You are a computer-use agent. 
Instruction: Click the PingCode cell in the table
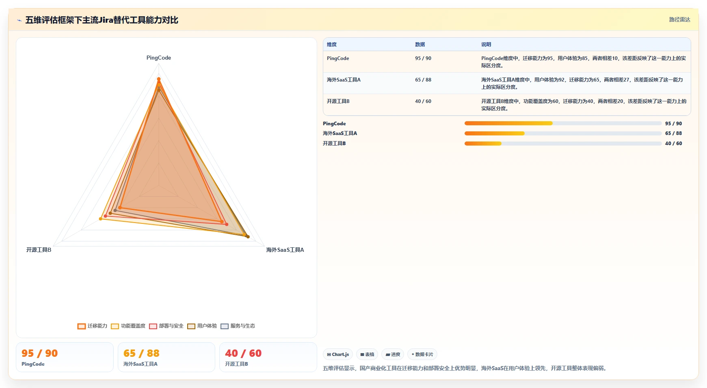338,58
